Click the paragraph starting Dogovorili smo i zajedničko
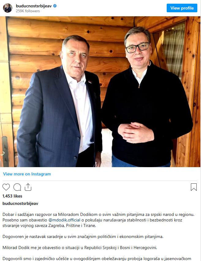 97,259
